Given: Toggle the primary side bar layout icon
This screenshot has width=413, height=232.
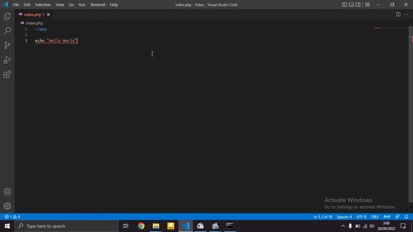Looking at the screenshot, I should click(345, 5).
